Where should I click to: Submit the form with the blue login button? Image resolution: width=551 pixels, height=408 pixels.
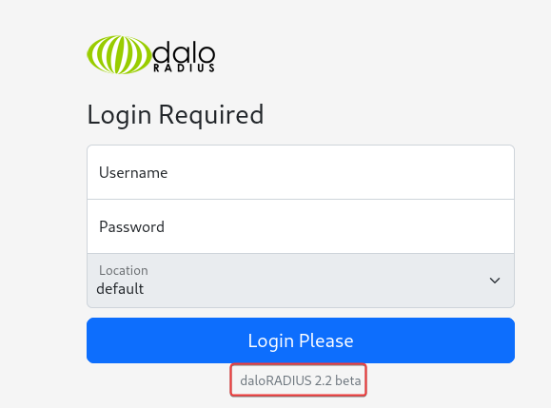coord(301,340)
